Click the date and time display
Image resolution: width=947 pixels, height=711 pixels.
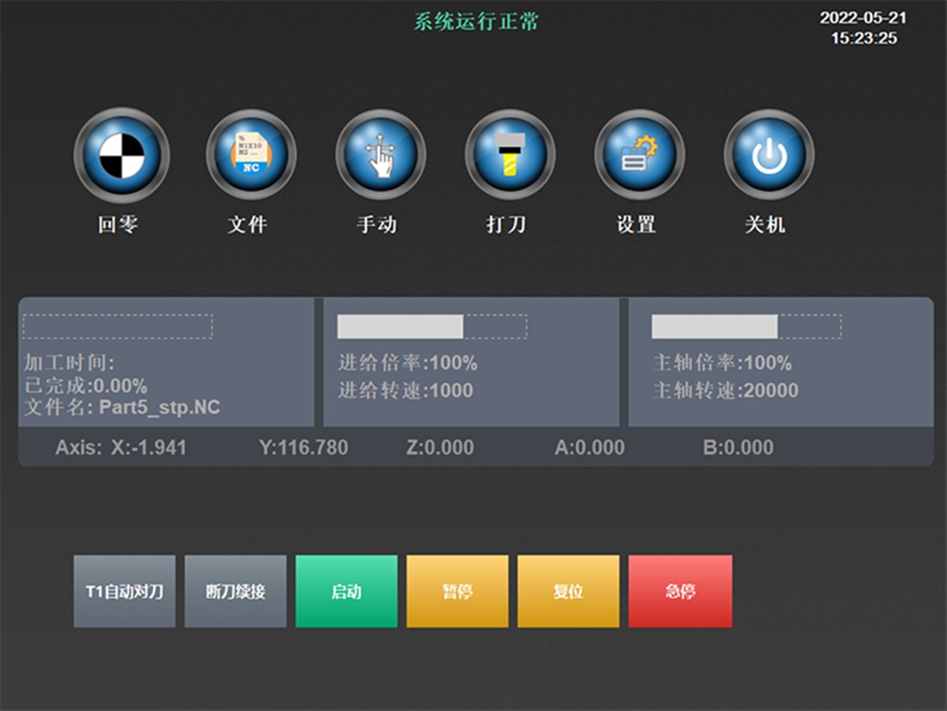click(864, 28)
